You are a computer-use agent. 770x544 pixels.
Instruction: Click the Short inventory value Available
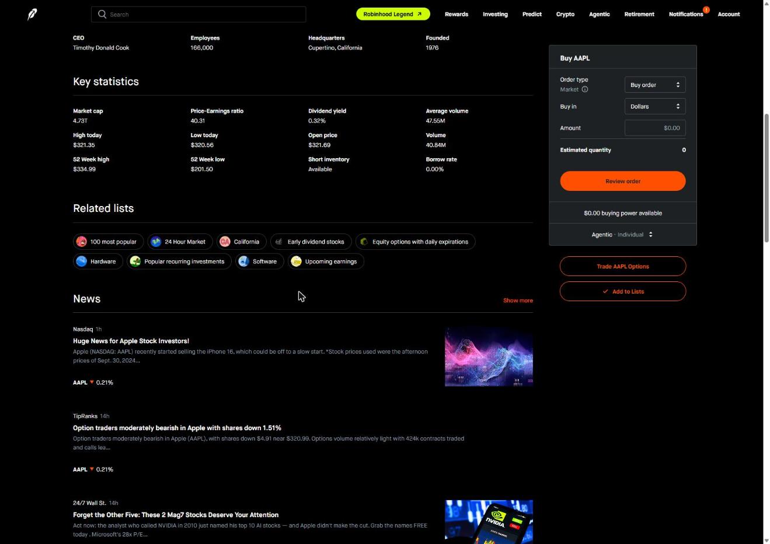tap(320, 169)
